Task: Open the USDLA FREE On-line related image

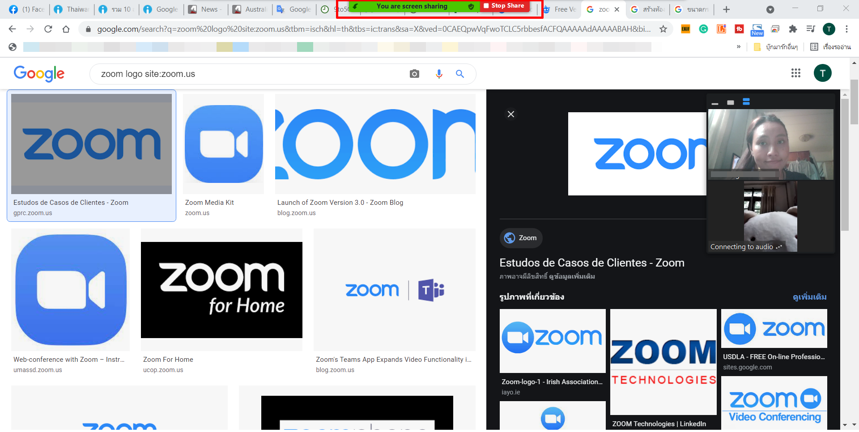Action: pyautogui.click(x=774, y=329)
